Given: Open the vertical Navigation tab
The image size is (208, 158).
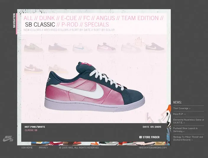Looking at the screenshot, I should tap(14, 21).
